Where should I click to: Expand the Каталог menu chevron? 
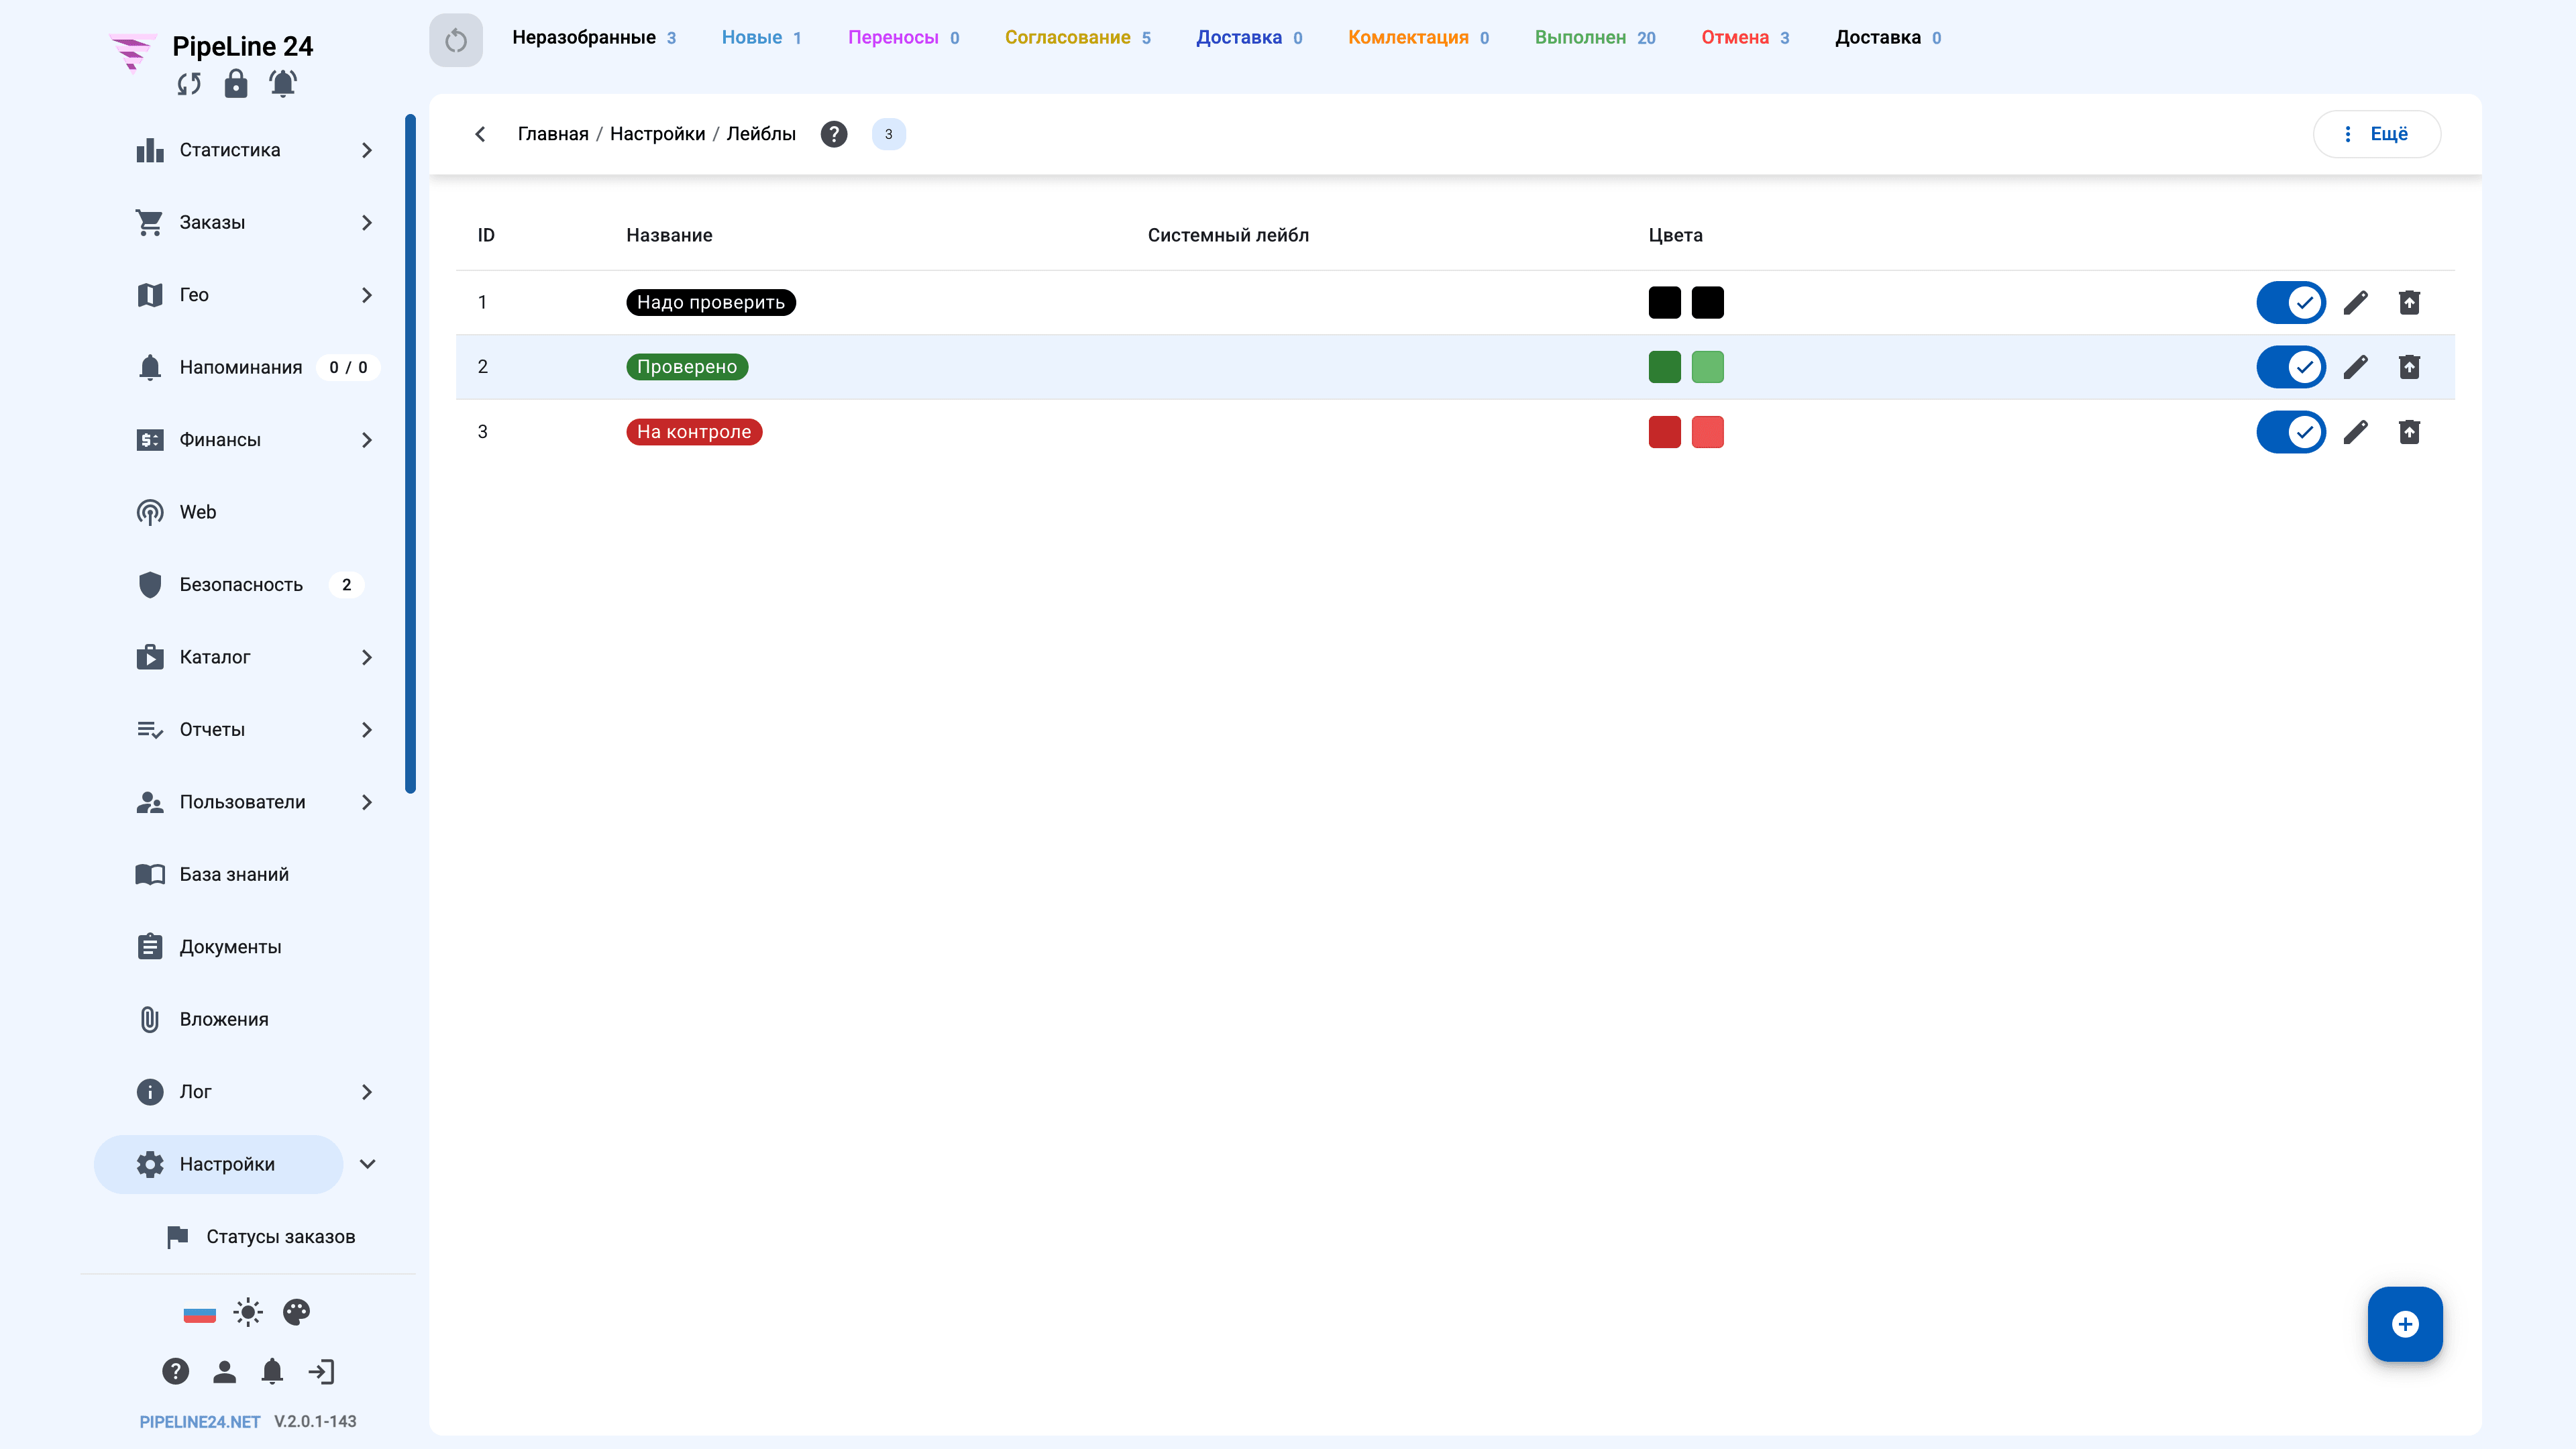tap(367, 657)
